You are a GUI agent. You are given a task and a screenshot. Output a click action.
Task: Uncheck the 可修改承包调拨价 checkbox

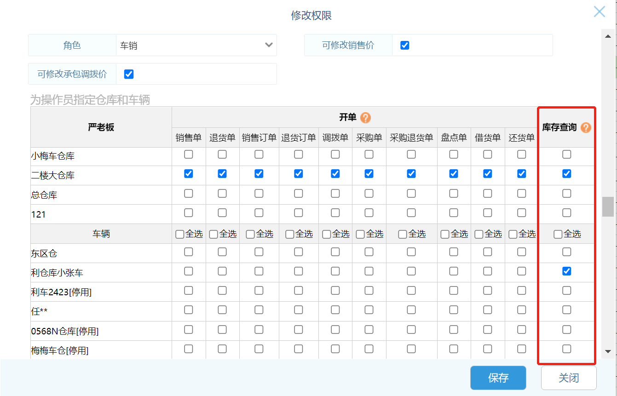click(129, 74)
